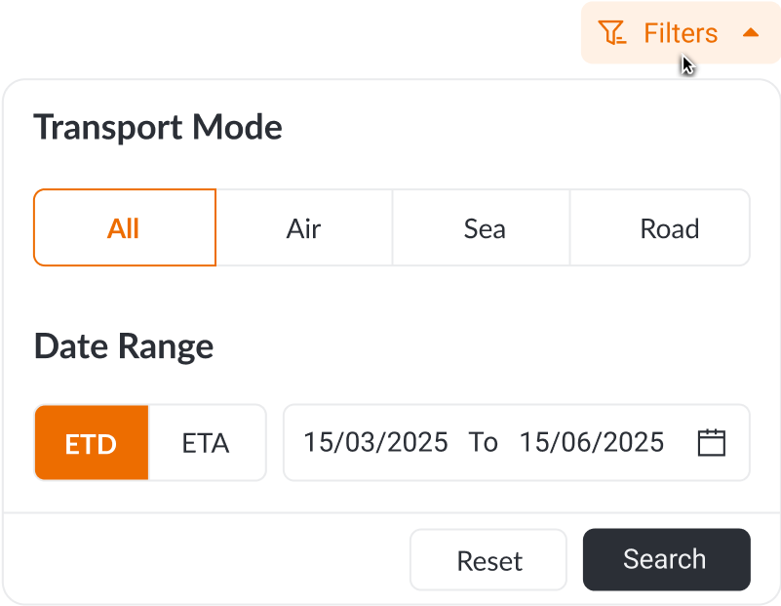Click the start date 15/03/2025

click(375, 442)
